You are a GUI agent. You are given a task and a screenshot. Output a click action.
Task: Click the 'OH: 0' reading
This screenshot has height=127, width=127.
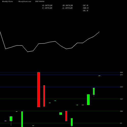click(x=86, y=8)
